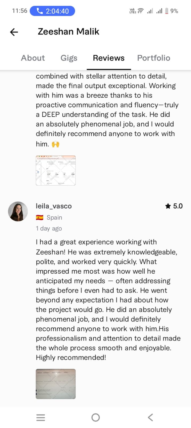Tap the Wi-Fi status icon
The height and width of the screenshot is (428, 191).
point(141,11)
